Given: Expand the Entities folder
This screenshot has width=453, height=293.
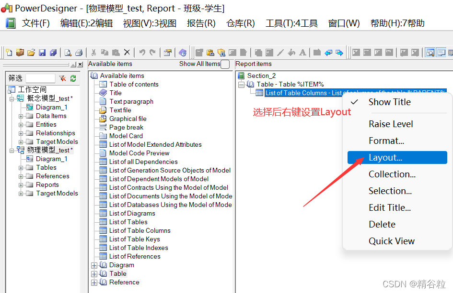Looking at the screenshot, I should coord(21,125).
